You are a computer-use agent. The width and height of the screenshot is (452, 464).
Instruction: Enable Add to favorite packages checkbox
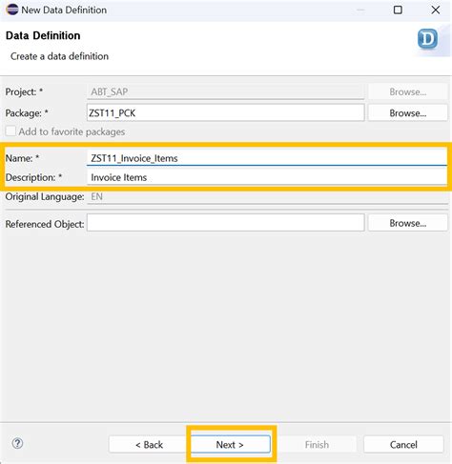10,131
